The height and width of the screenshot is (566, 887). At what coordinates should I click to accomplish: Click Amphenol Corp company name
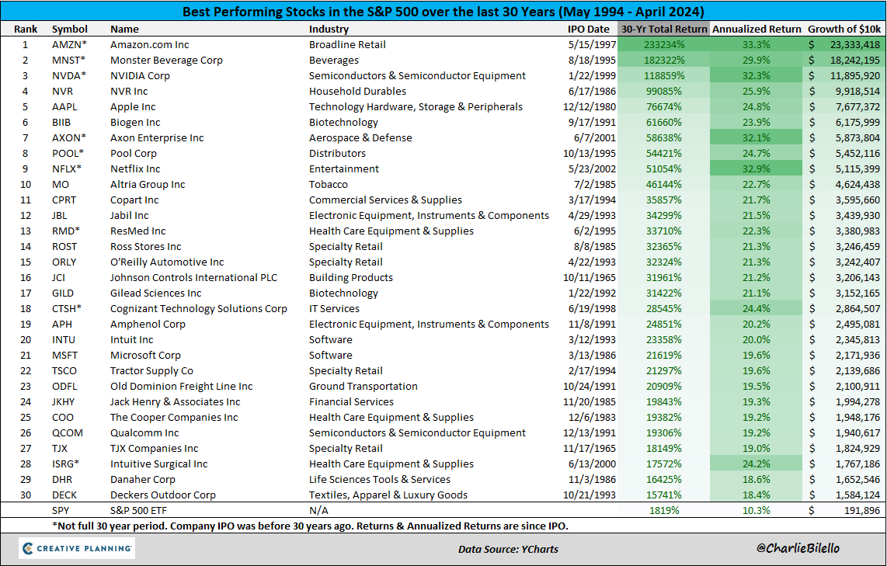pos(148,325)
